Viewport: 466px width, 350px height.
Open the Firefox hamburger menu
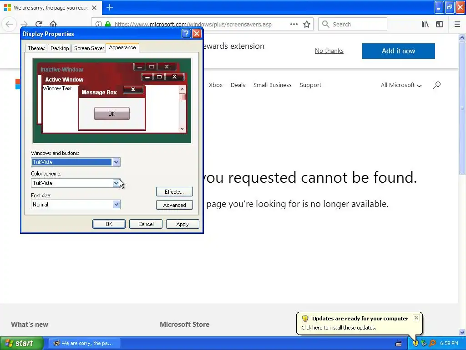(x=457, y=24)
